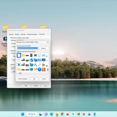Click the icon file path text field
Image resolution: width=117 pixels, height=117 pixels.
click(x=28, y=48)
